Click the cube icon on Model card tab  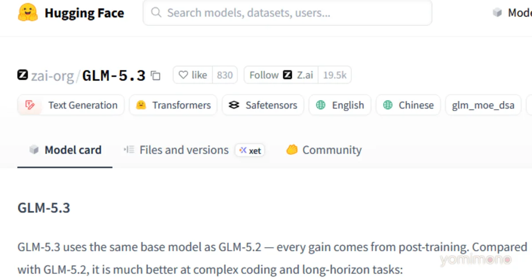[34, 150]
